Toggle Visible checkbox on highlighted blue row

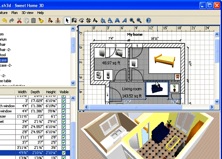pyautogui.click(x=64, y=153)
